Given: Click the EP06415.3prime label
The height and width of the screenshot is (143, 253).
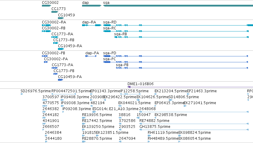Looking at the screenshot, I should click(169, 103).
